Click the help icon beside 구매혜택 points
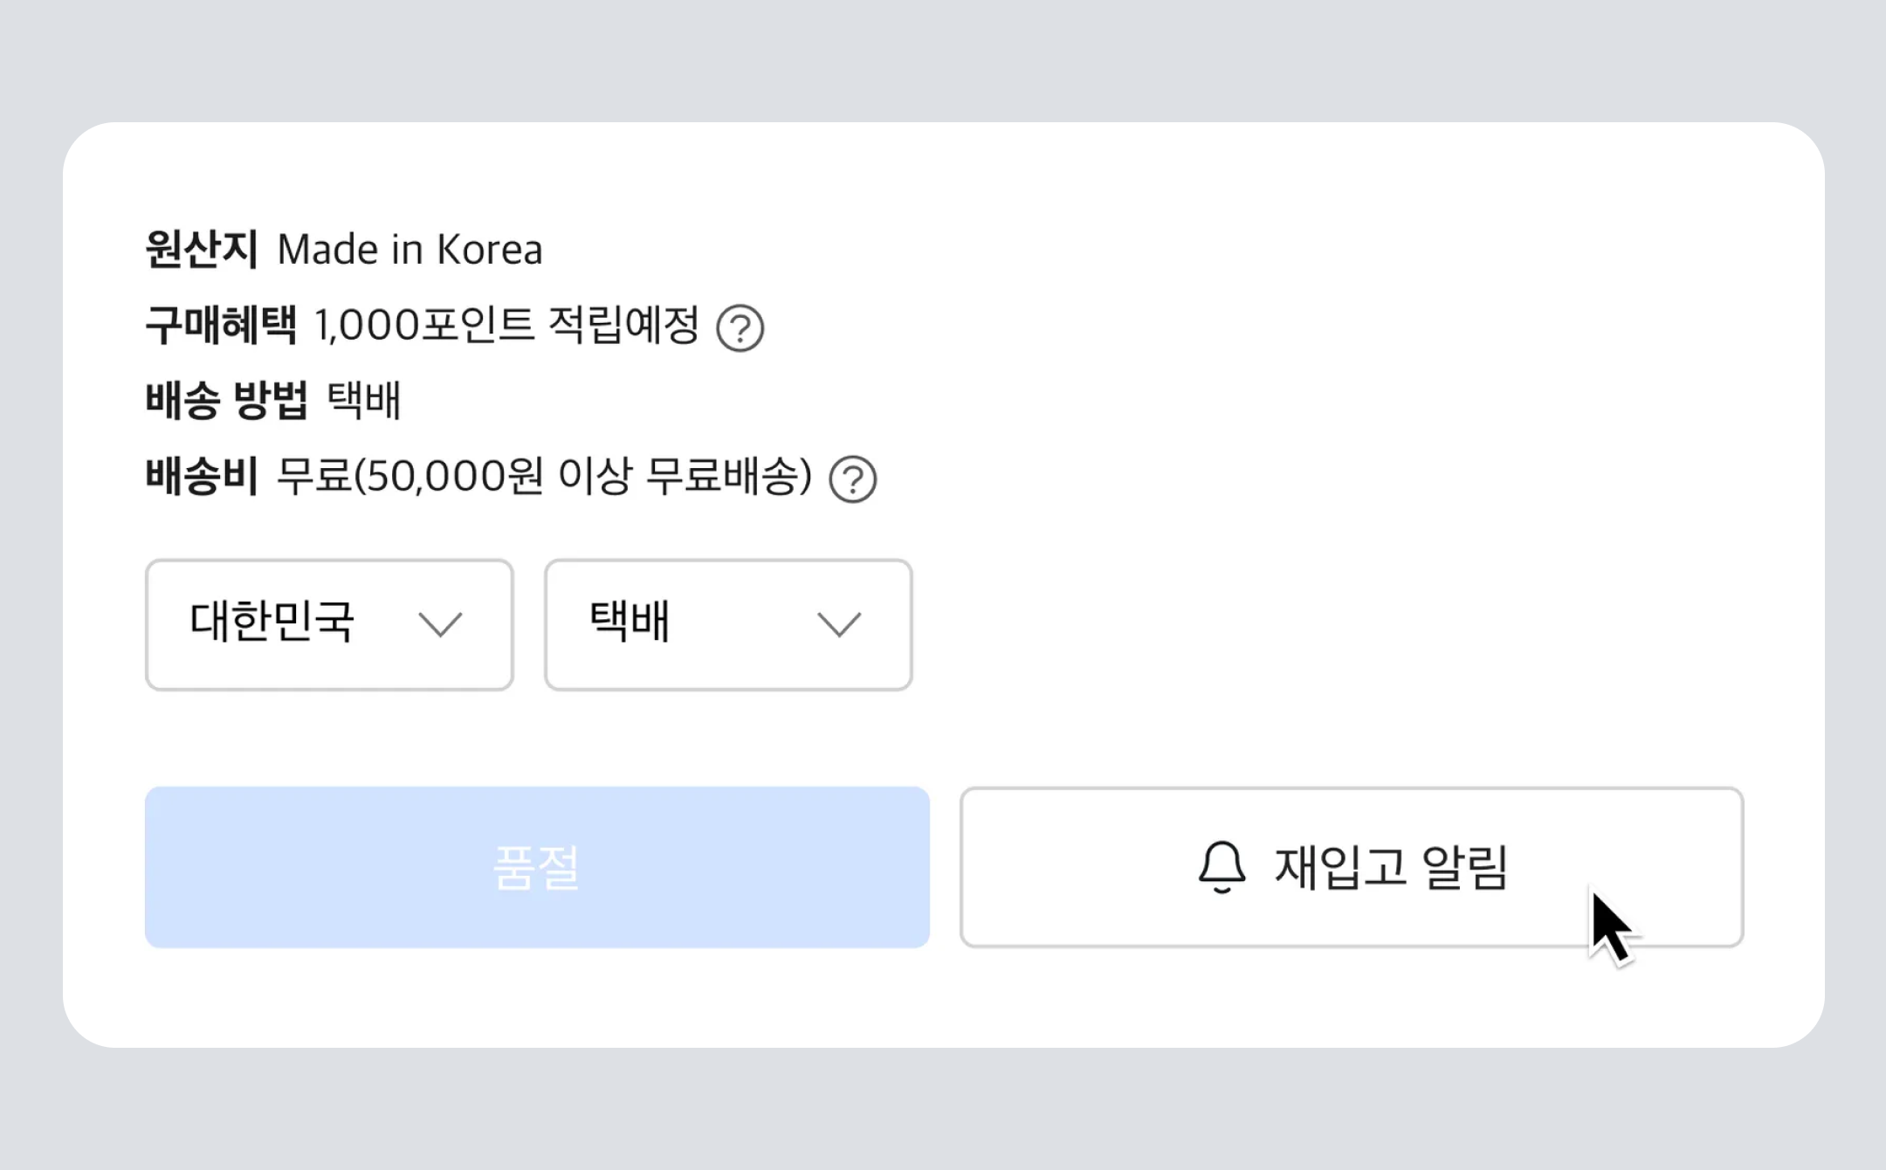This screenshot has width=1886, height=1170. pos(740,328)
